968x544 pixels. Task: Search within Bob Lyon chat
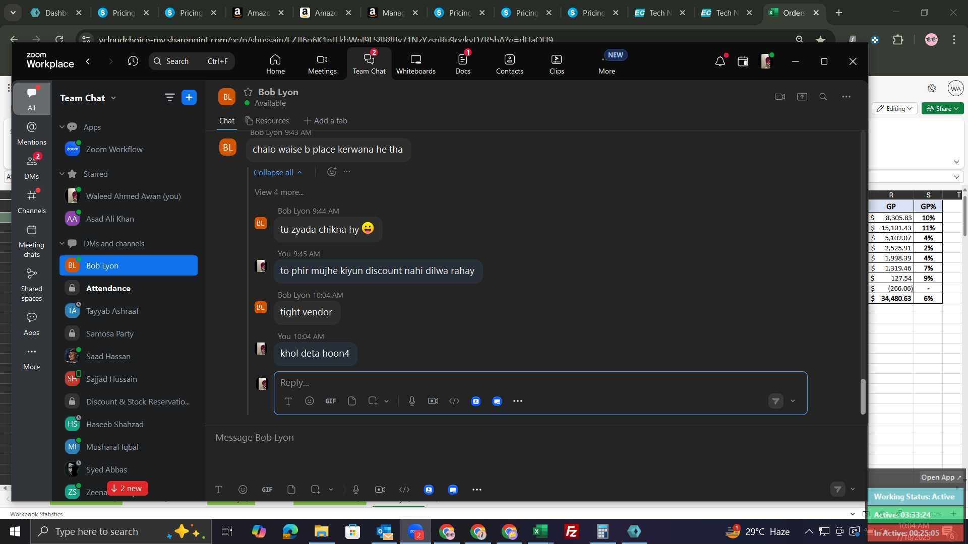(823, 97)
